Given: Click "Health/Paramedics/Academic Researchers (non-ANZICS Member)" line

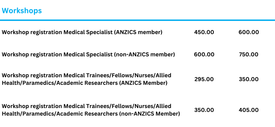Looking at the screenshot, I should pos(91,114).
